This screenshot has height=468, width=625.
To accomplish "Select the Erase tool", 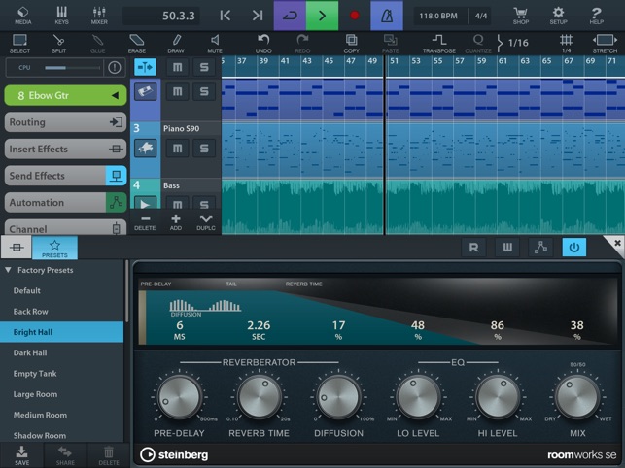I will 136,43.
